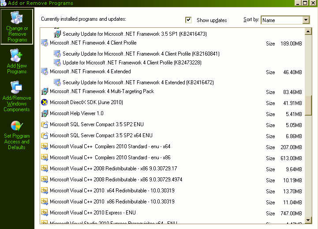This screenshot has width=318, height=229.
Task: Select Visual C++ Compilers 2010 Standard enu x64
Action: pyautogui.click(x=110, y=146)
